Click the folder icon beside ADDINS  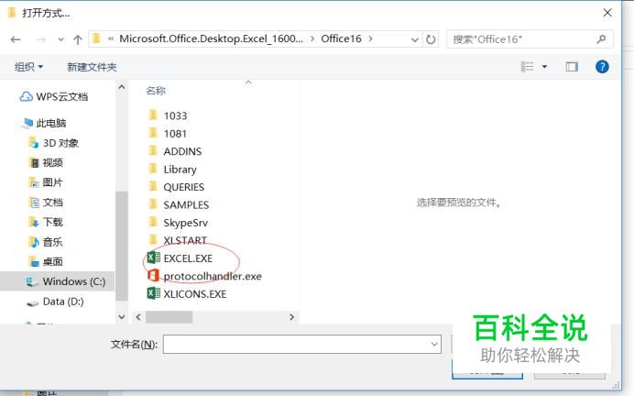pos(153,151)
